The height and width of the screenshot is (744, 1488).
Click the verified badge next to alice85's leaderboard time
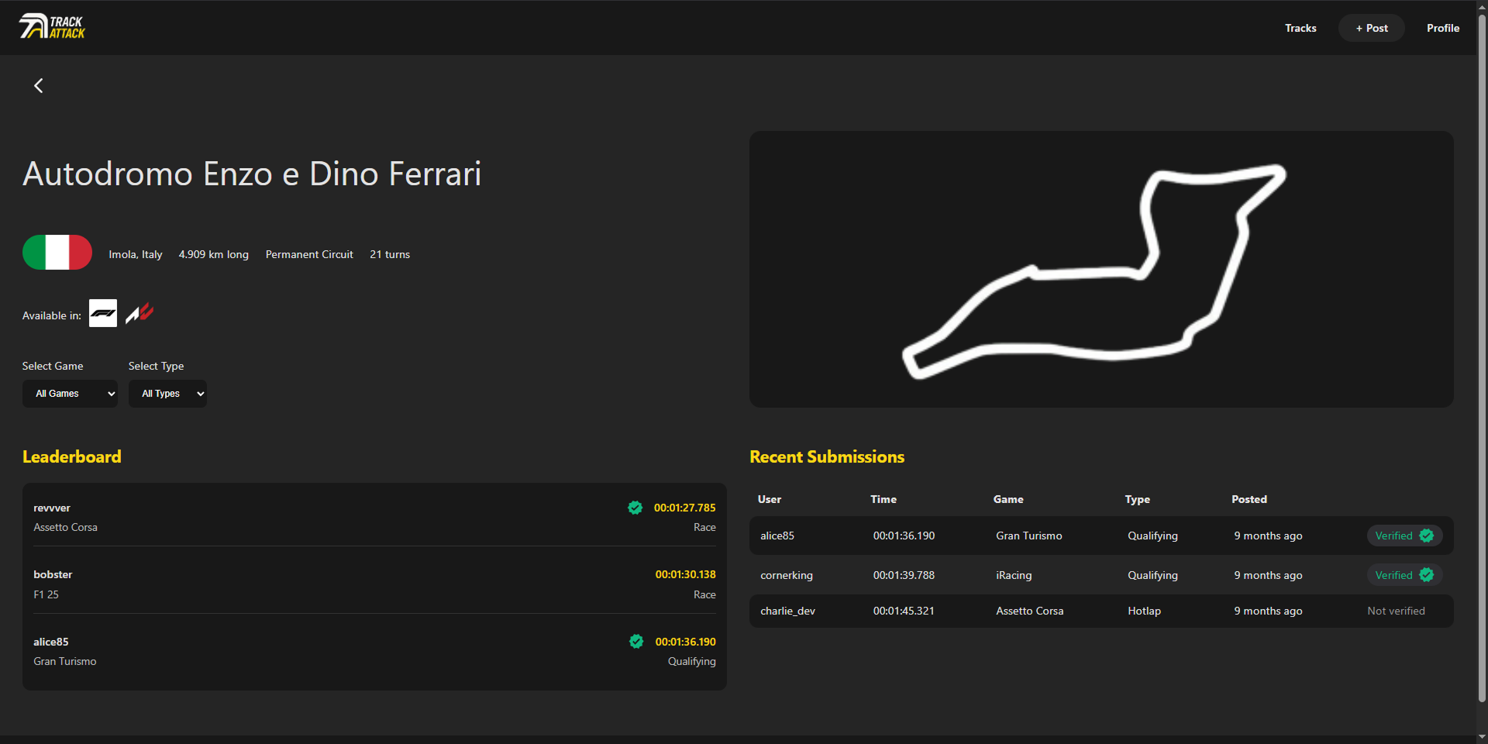[635, 642]
